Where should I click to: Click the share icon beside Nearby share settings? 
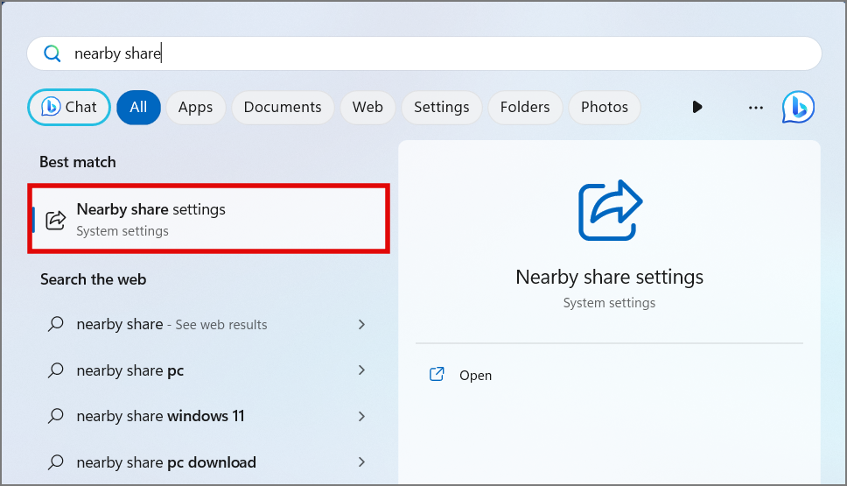pyautogui.click(x=55, y=220)
